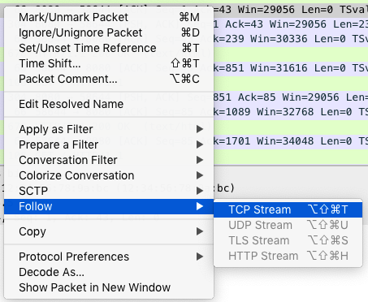Choose Decode As... option
368x302 pixels.
[109, 272]
